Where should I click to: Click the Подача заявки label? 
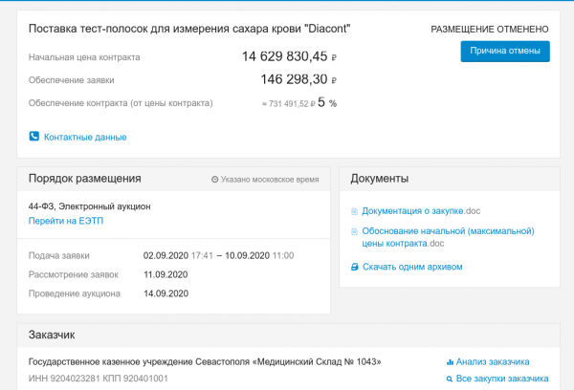59,255
